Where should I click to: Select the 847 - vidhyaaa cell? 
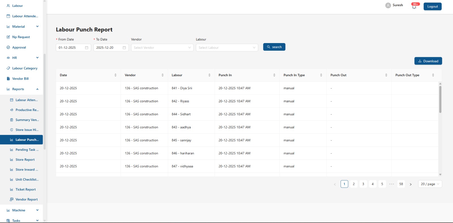coord(191,166)
